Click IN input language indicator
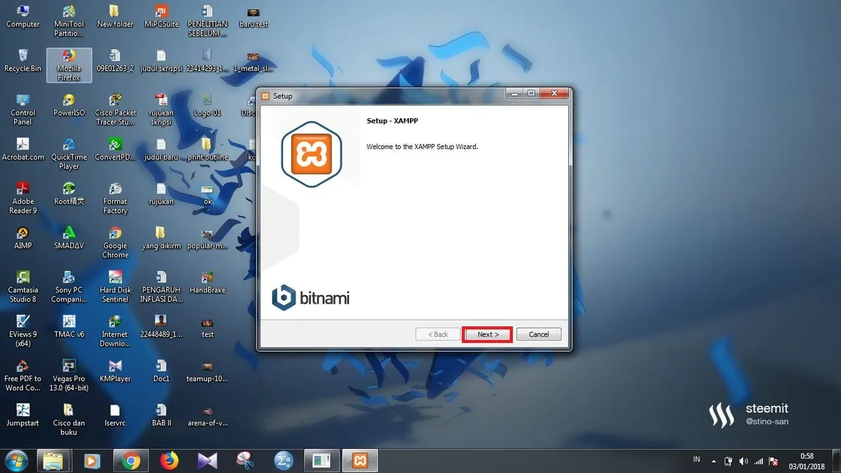Image resolution: width=841 pixels, height=473 pixels. 696,459
